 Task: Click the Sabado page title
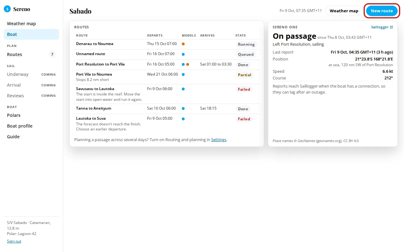pos(80,11)
